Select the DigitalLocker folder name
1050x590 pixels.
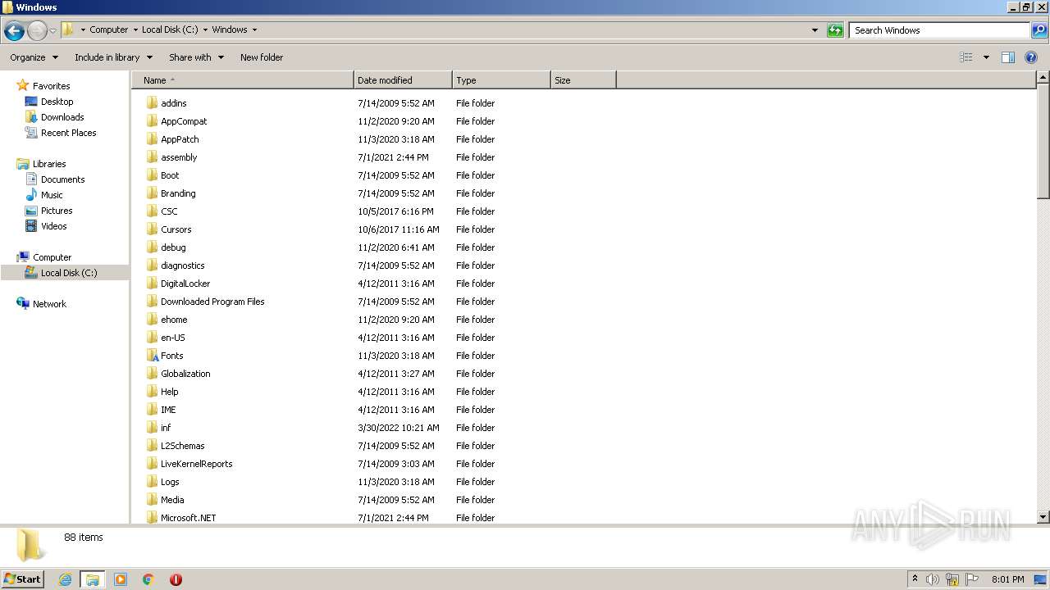coord(185,284)
